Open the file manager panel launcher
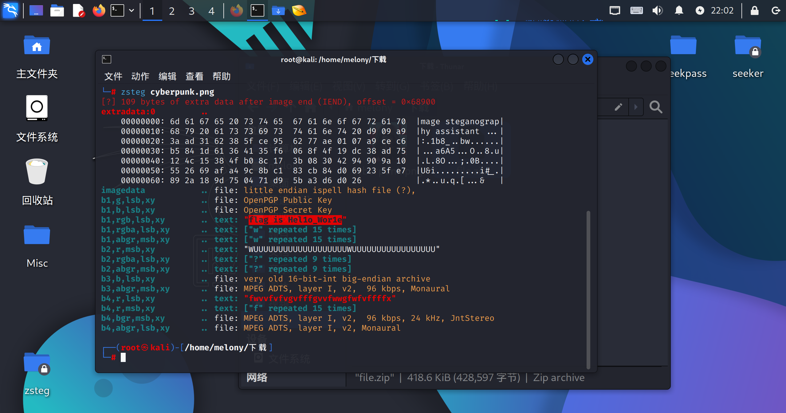Viewport: 786px width, 413px height. click(x=57, y=11)
